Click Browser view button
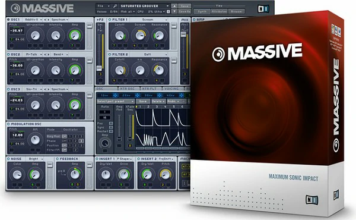 237,11
